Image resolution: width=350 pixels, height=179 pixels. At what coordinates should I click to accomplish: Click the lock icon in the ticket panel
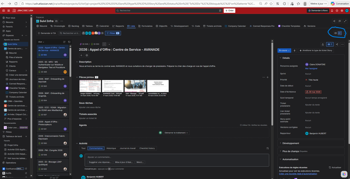[x=323, y=44]
